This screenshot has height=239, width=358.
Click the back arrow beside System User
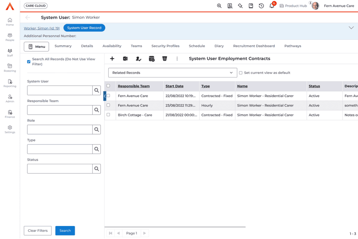(28, 17)
